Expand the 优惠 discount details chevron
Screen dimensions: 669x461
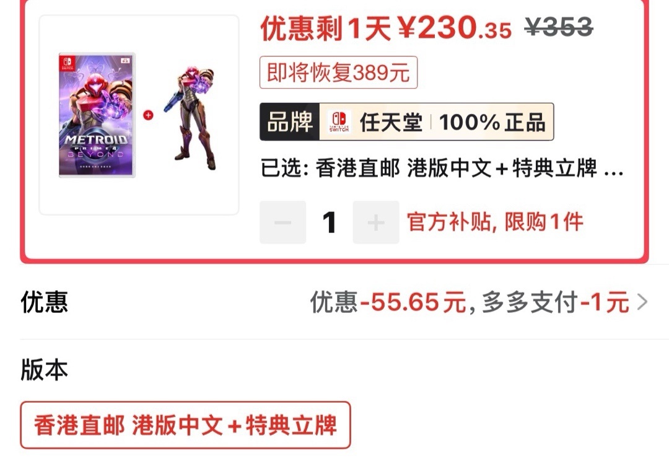point(642,302)
